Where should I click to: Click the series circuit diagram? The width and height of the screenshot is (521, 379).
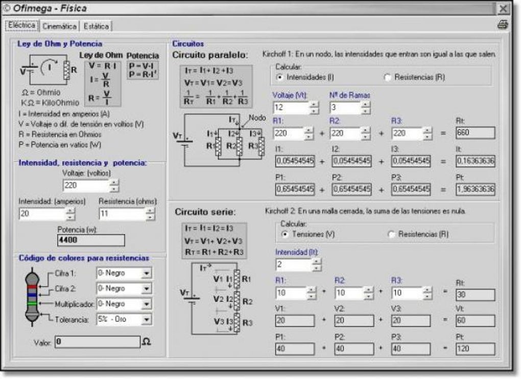(216, 298)
